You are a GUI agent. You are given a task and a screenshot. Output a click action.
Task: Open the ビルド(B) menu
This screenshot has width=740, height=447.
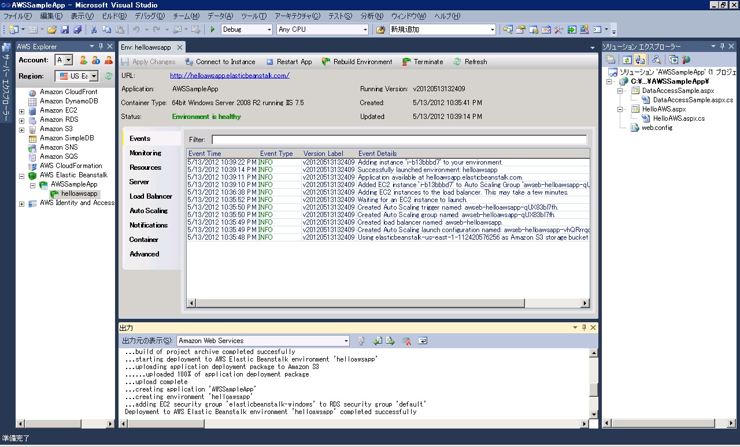pos(114,16)
